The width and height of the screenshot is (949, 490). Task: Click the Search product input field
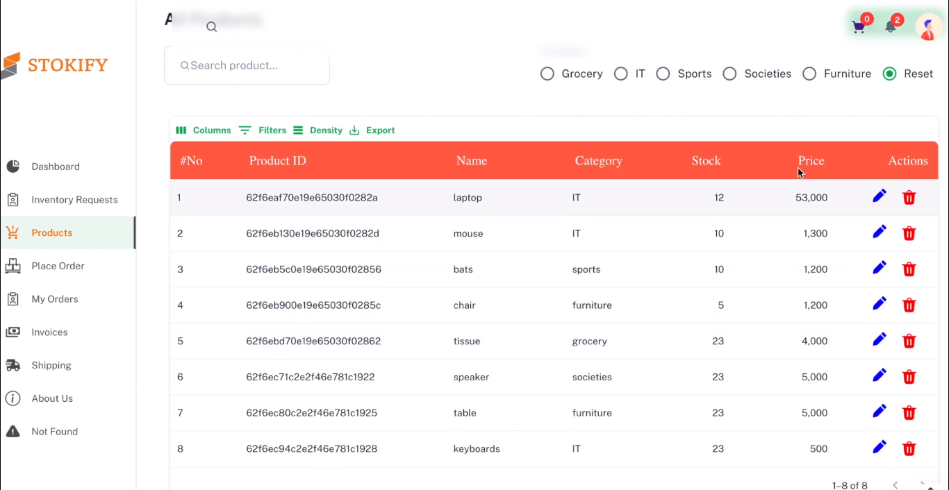tap(247, 65)
